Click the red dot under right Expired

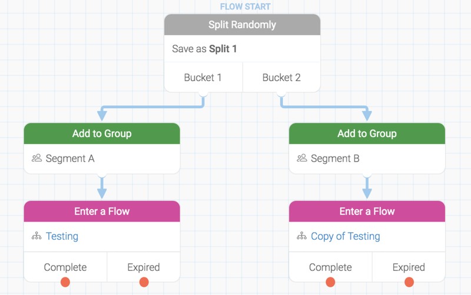coord(409,283)
